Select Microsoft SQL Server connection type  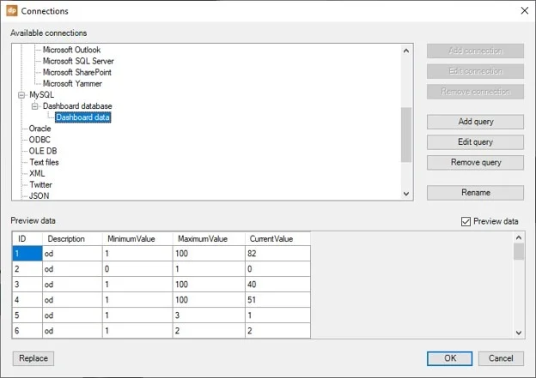(78, 61)
